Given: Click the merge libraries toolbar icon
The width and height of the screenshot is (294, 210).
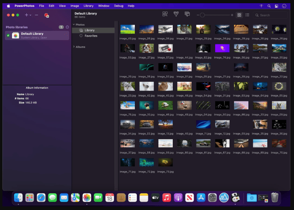Looking at the screenshot, I should 176,14.
